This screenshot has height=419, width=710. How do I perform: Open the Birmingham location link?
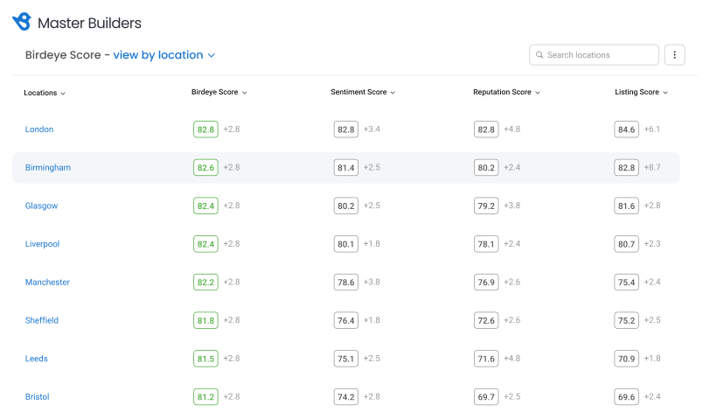click(48, 168)
